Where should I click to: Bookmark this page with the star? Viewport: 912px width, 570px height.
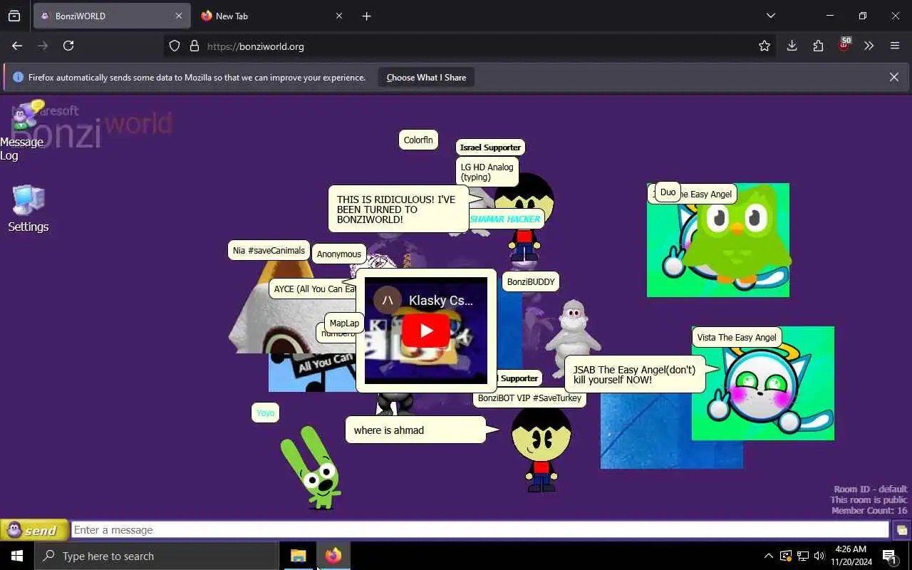(765, 46)
